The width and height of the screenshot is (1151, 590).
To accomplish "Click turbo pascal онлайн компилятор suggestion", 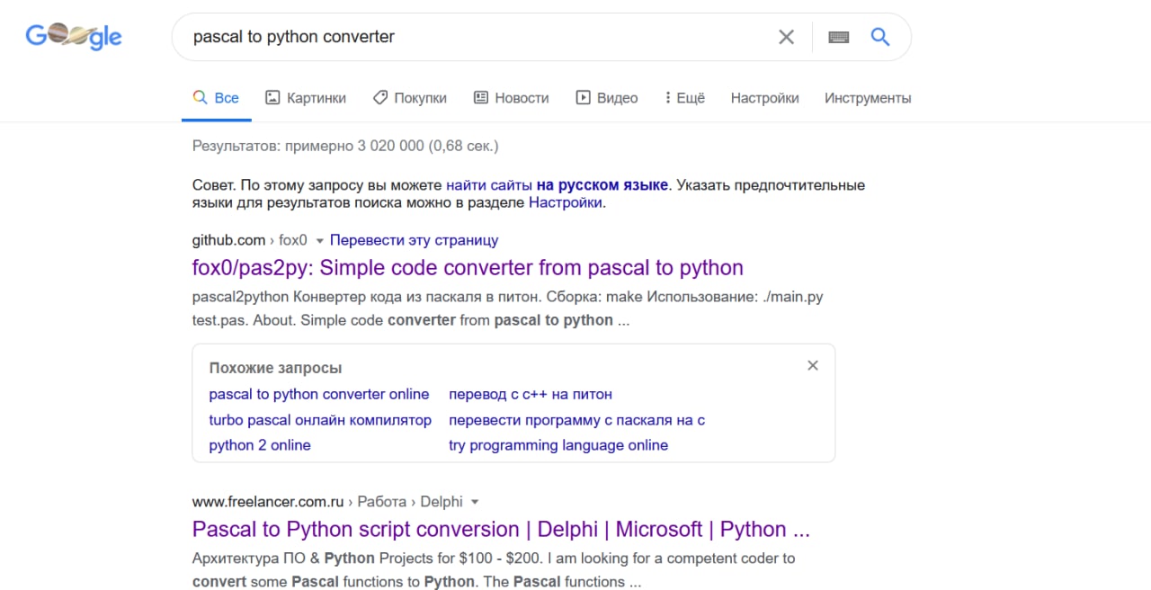I will [x=320, y=420].
